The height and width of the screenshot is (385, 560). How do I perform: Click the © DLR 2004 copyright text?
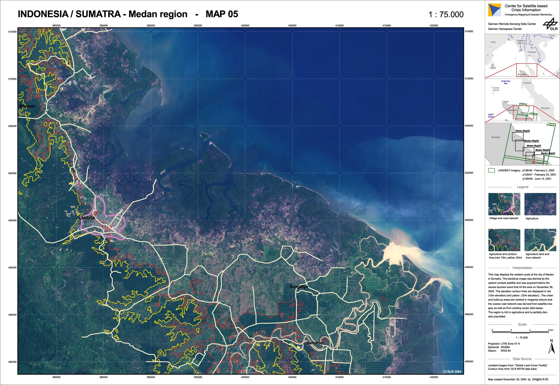pyautogui.click(x=452, y=372)
